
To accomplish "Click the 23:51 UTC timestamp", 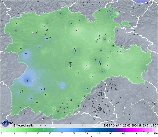I will click(x=149, y=125).
